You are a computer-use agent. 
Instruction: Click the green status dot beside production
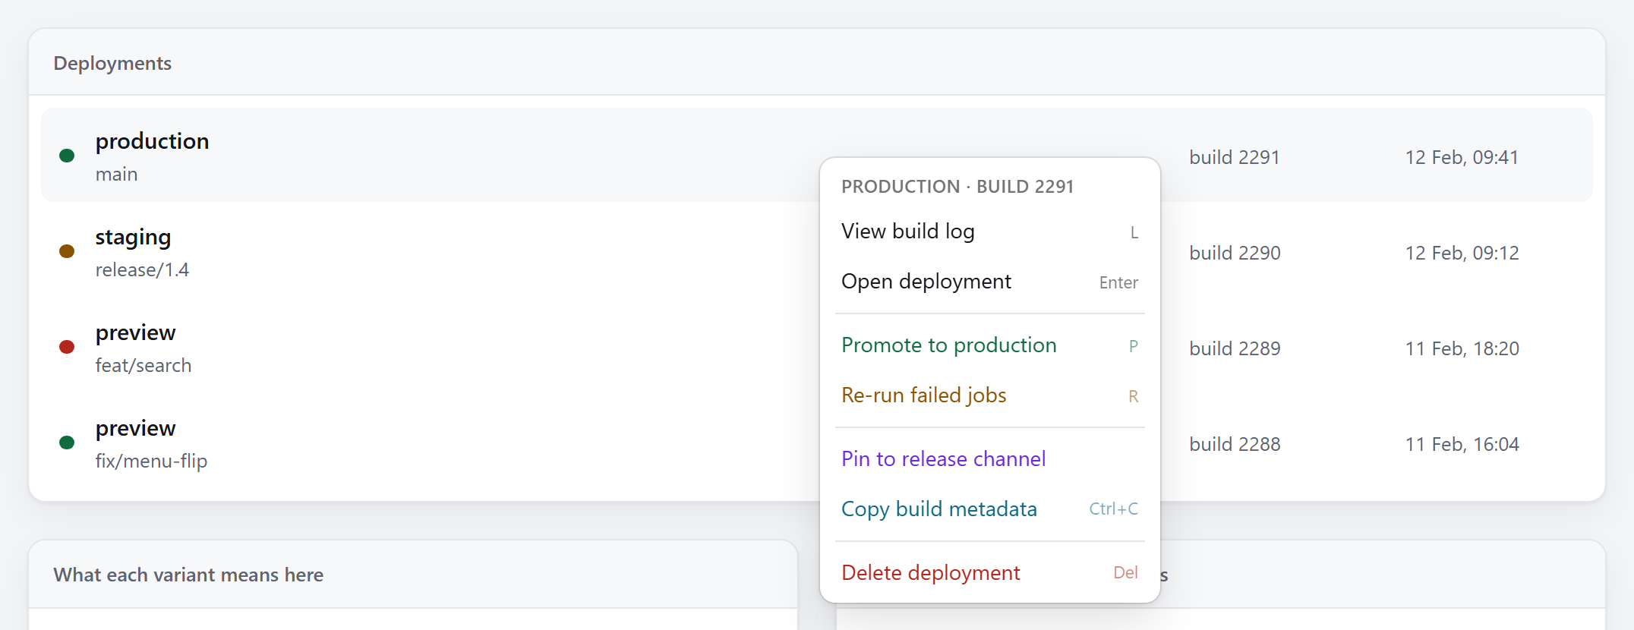click(67, 156)
